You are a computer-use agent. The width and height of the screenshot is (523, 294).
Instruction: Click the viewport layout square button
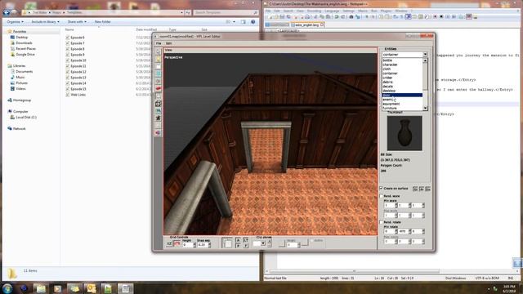(227, 243)
